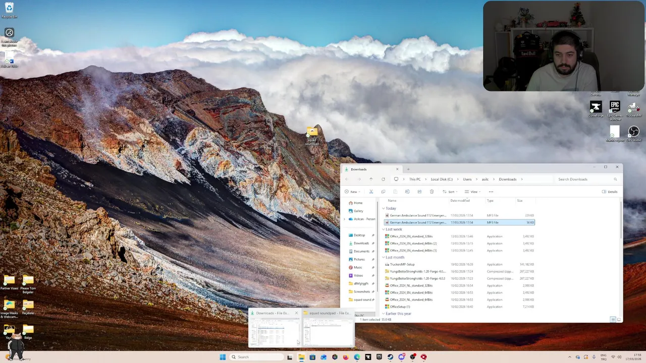The height and width of the screenshot is (363, 646).
Task: Close the Downloads taskbar preview window
Action: pyautogui.click(x=296, y=313)
